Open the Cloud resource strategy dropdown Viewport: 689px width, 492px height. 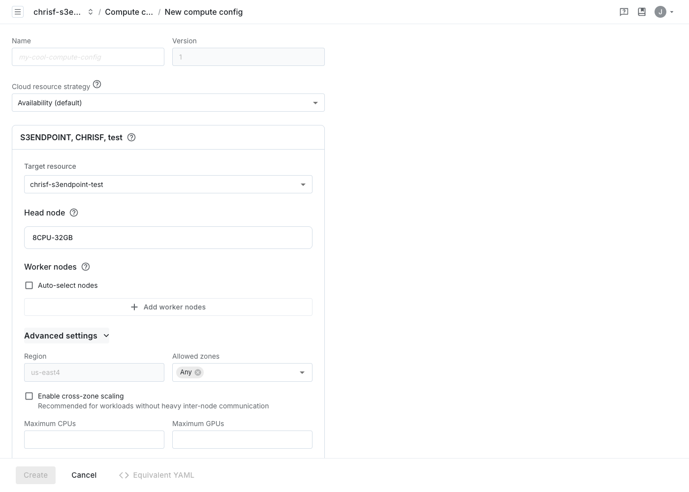point(168,103)
